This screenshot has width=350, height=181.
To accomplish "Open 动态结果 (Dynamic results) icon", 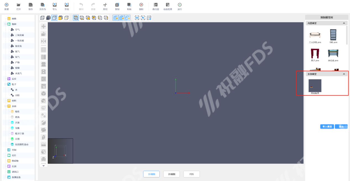I will [x=168, y=5].
